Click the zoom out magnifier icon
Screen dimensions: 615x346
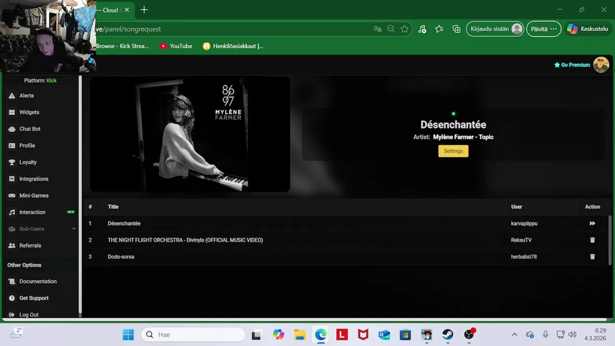point(391,29)
